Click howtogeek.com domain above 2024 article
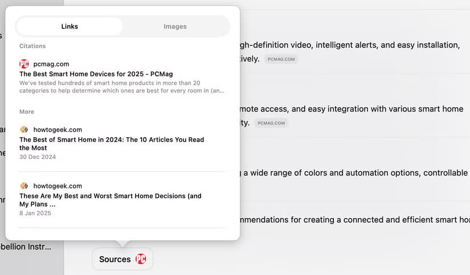The image size is (470, 275). (x=58, y=130)
